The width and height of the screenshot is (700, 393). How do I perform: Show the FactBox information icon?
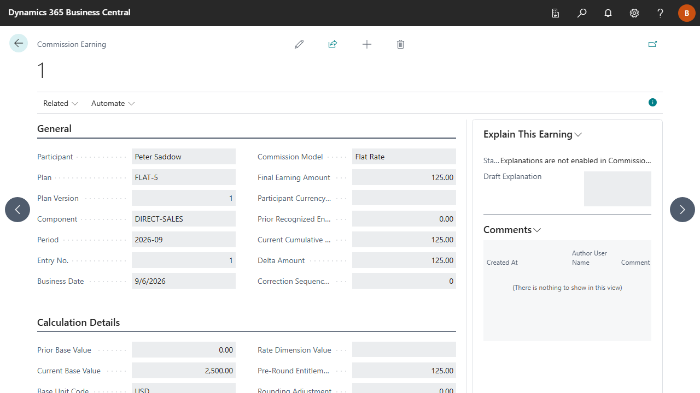click(x=652, y=103)
